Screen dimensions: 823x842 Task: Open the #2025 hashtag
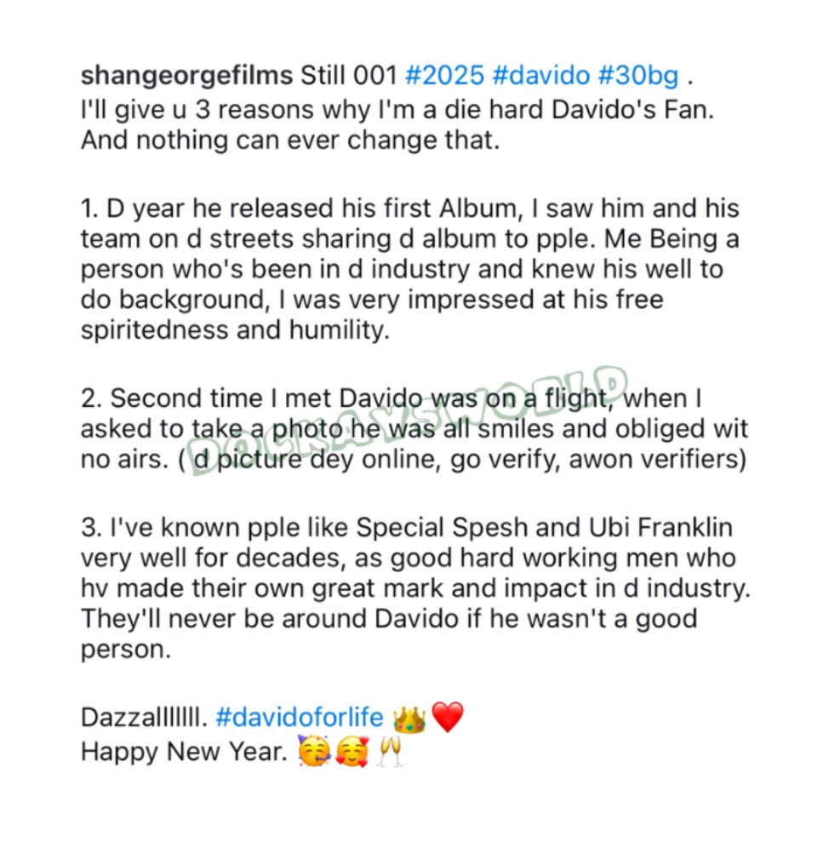tap(445, 75)
